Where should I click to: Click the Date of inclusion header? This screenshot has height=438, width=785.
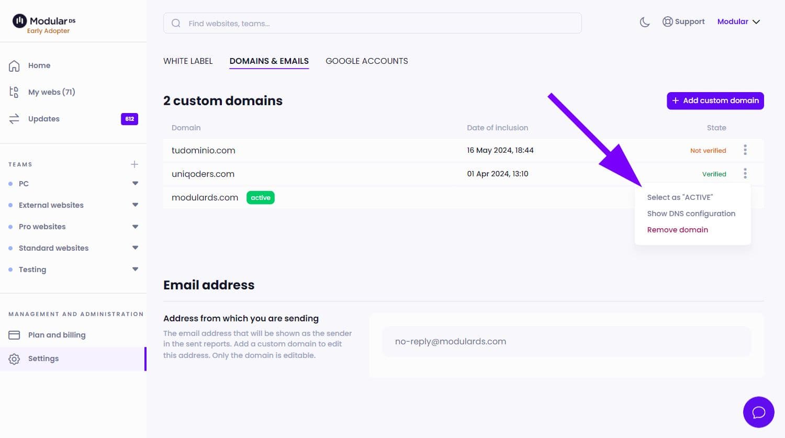click(497, 128)
